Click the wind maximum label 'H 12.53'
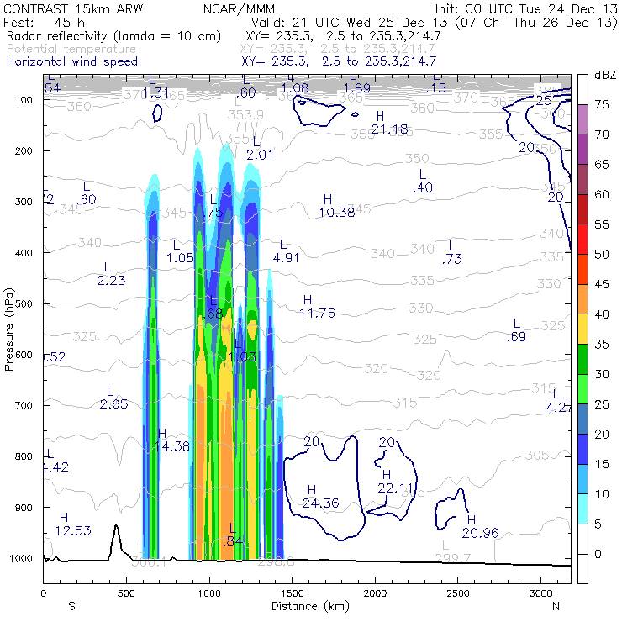The image size is (622, 622). (x=73, y=524)
